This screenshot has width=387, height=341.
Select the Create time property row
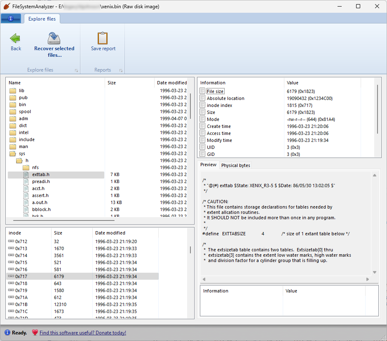pos(280,126)
